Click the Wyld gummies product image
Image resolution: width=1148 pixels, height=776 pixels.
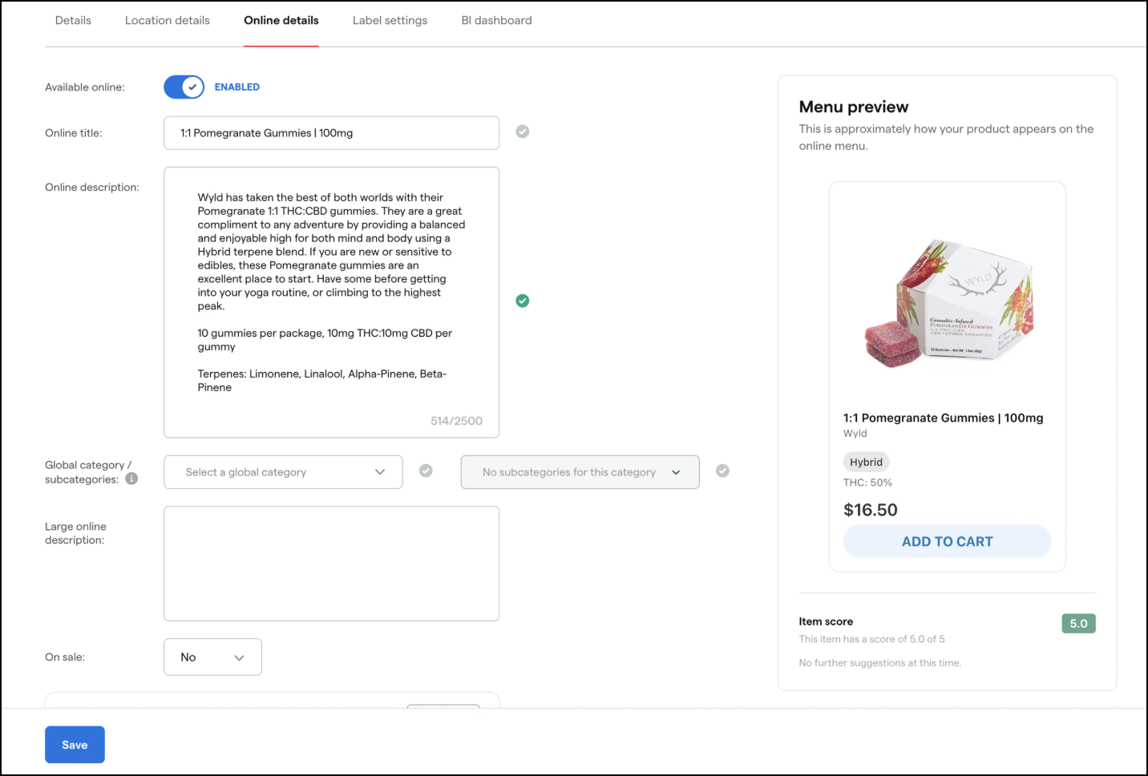coord(949,304)
